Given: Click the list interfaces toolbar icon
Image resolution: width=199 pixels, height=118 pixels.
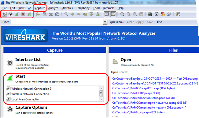Looking at the screenshot, I should [x=4, y=14].
